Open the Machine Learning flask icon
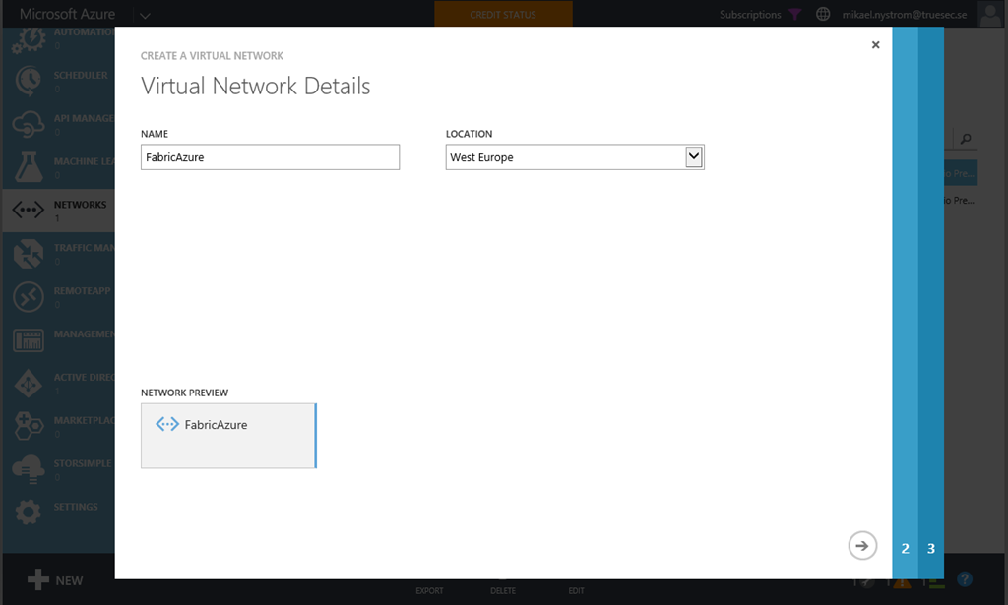This screenshot has width=1008, height=605. 29,167
